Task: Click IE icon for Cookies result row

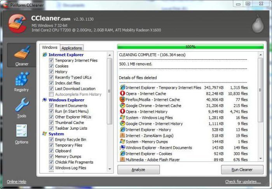Action: pos(122,153)
